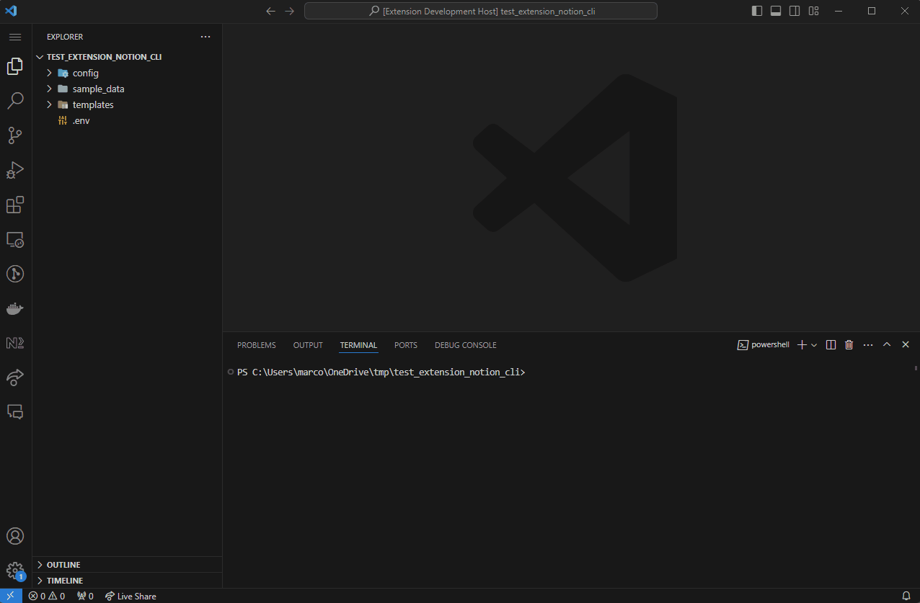Maximize the panel size
The width and height of the screenshot is (920, 603).
[887, 345]
